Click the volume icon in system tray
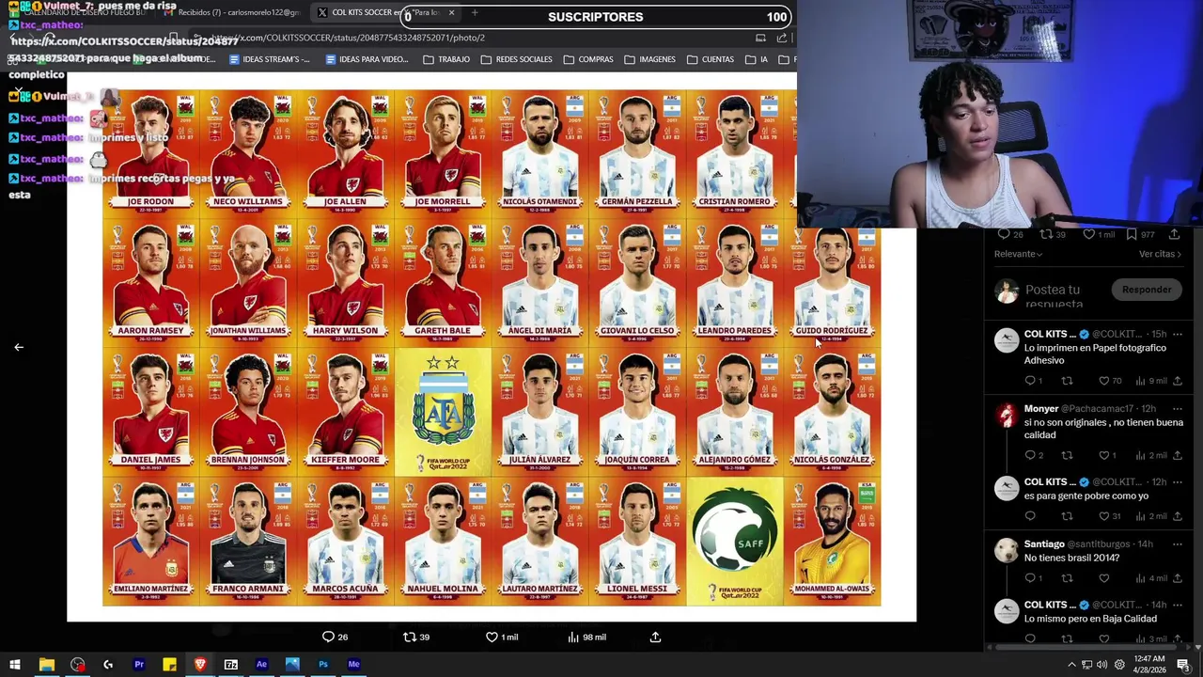The image size is (1203, 677). point(1103,665)
